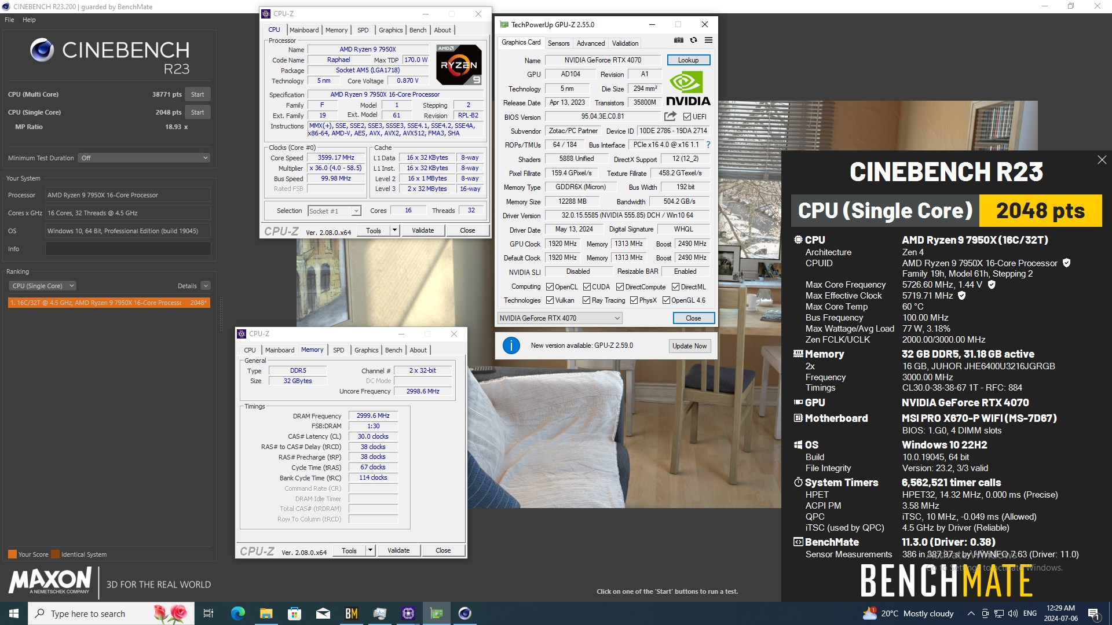1112x625 pixels.
Task: Open Task View from the taskbar
Action: click(x=209, y=613)
